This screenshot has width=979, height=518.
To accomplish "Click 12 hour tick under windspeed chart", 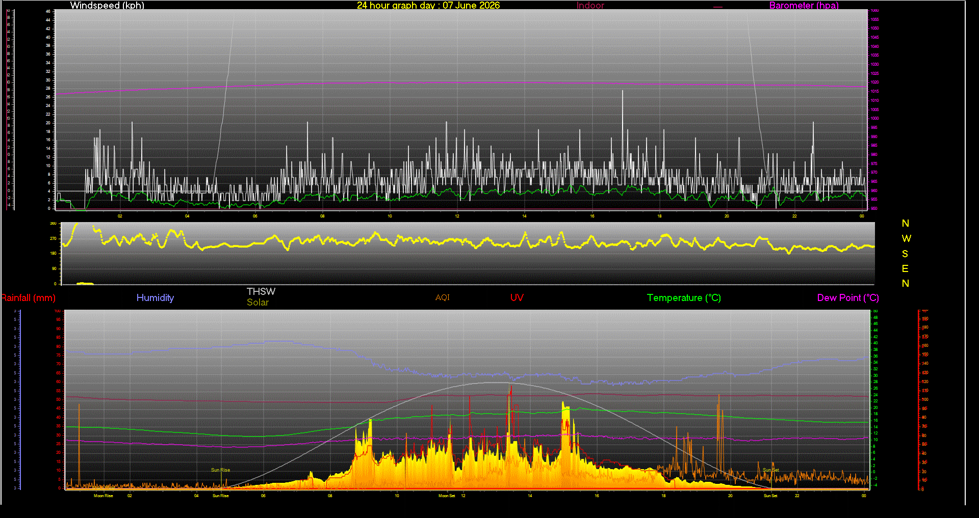I will (x=457, y=216).
